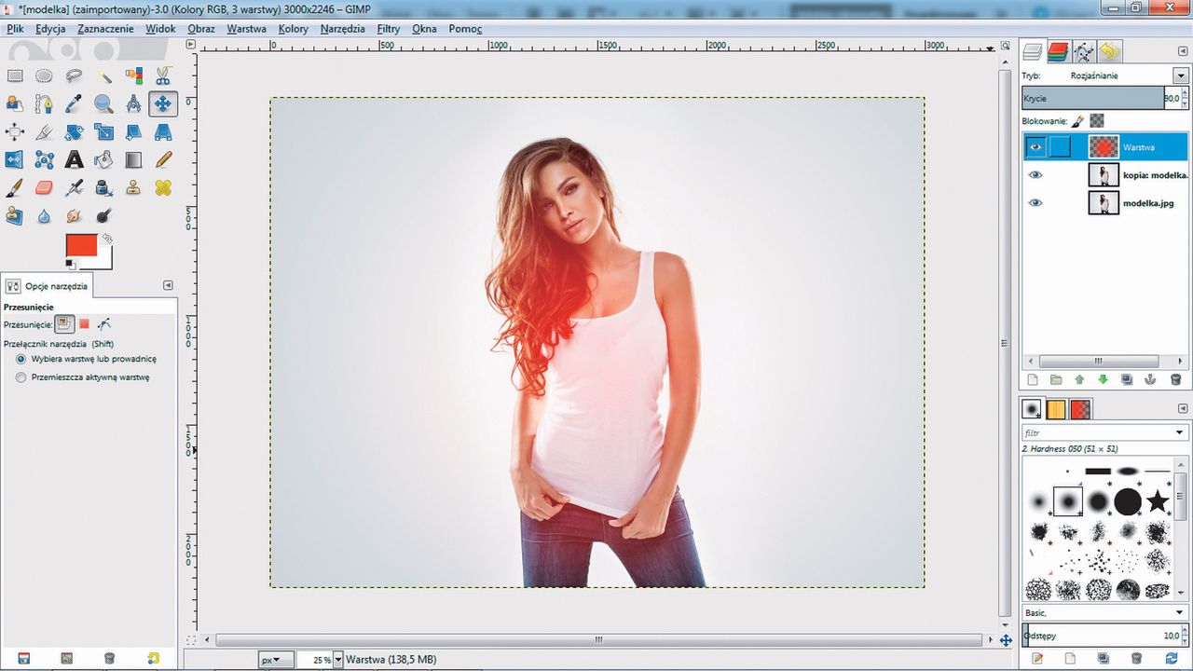1193x671 pixels.
Task: Set move mode to selection
Action: [84, 324]
